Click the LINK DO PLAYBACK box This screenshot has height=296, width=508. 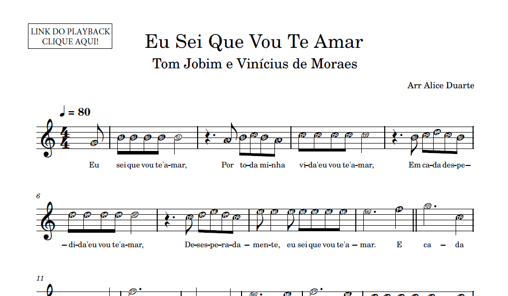click(x=70, y=36)
